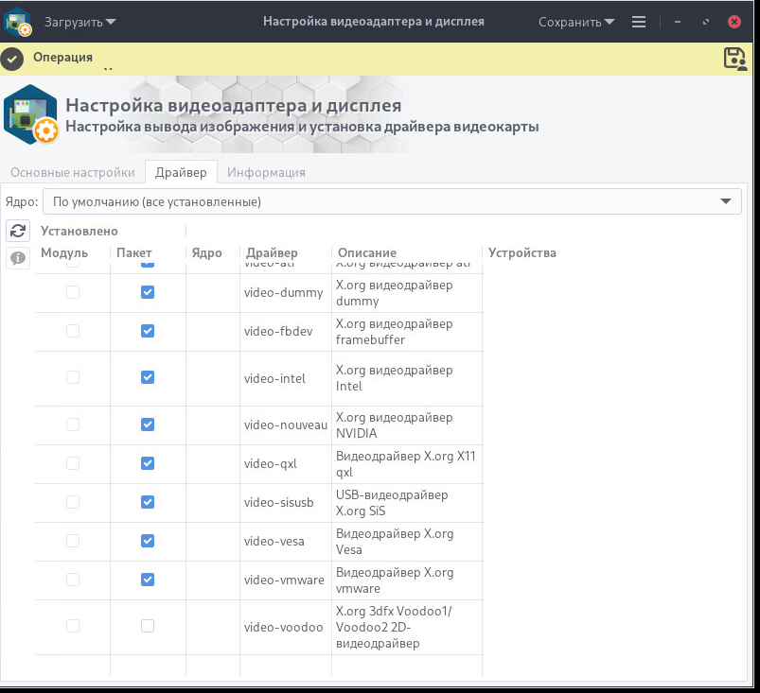The width and height of the screenshot is (760, 693).
Task: Toggle the module checkbox for video-qxl
Action: [73, 463]
